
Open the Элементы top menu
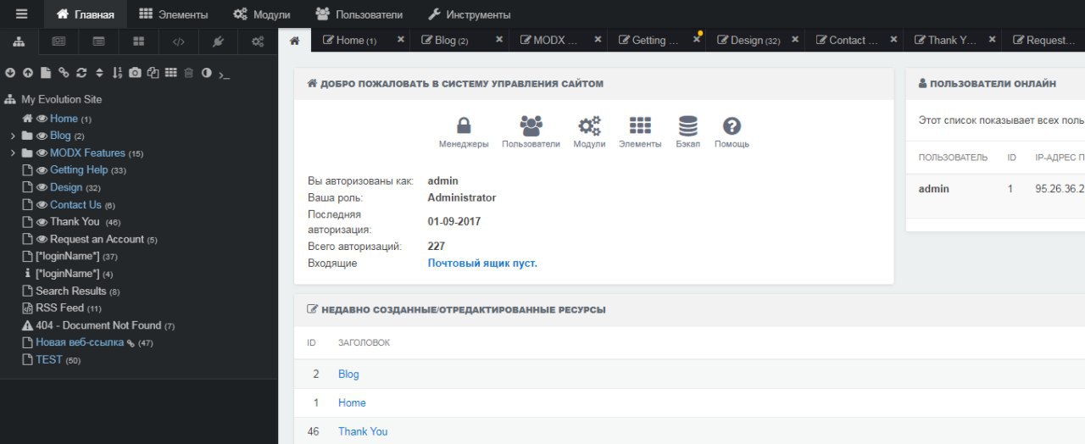173,14
